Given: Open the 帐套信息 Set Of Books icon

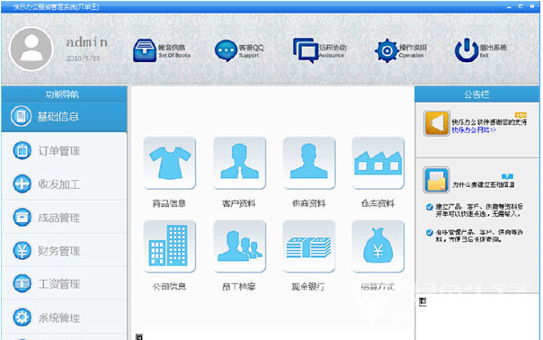Looking at the screenshot, I should [145, 50].
